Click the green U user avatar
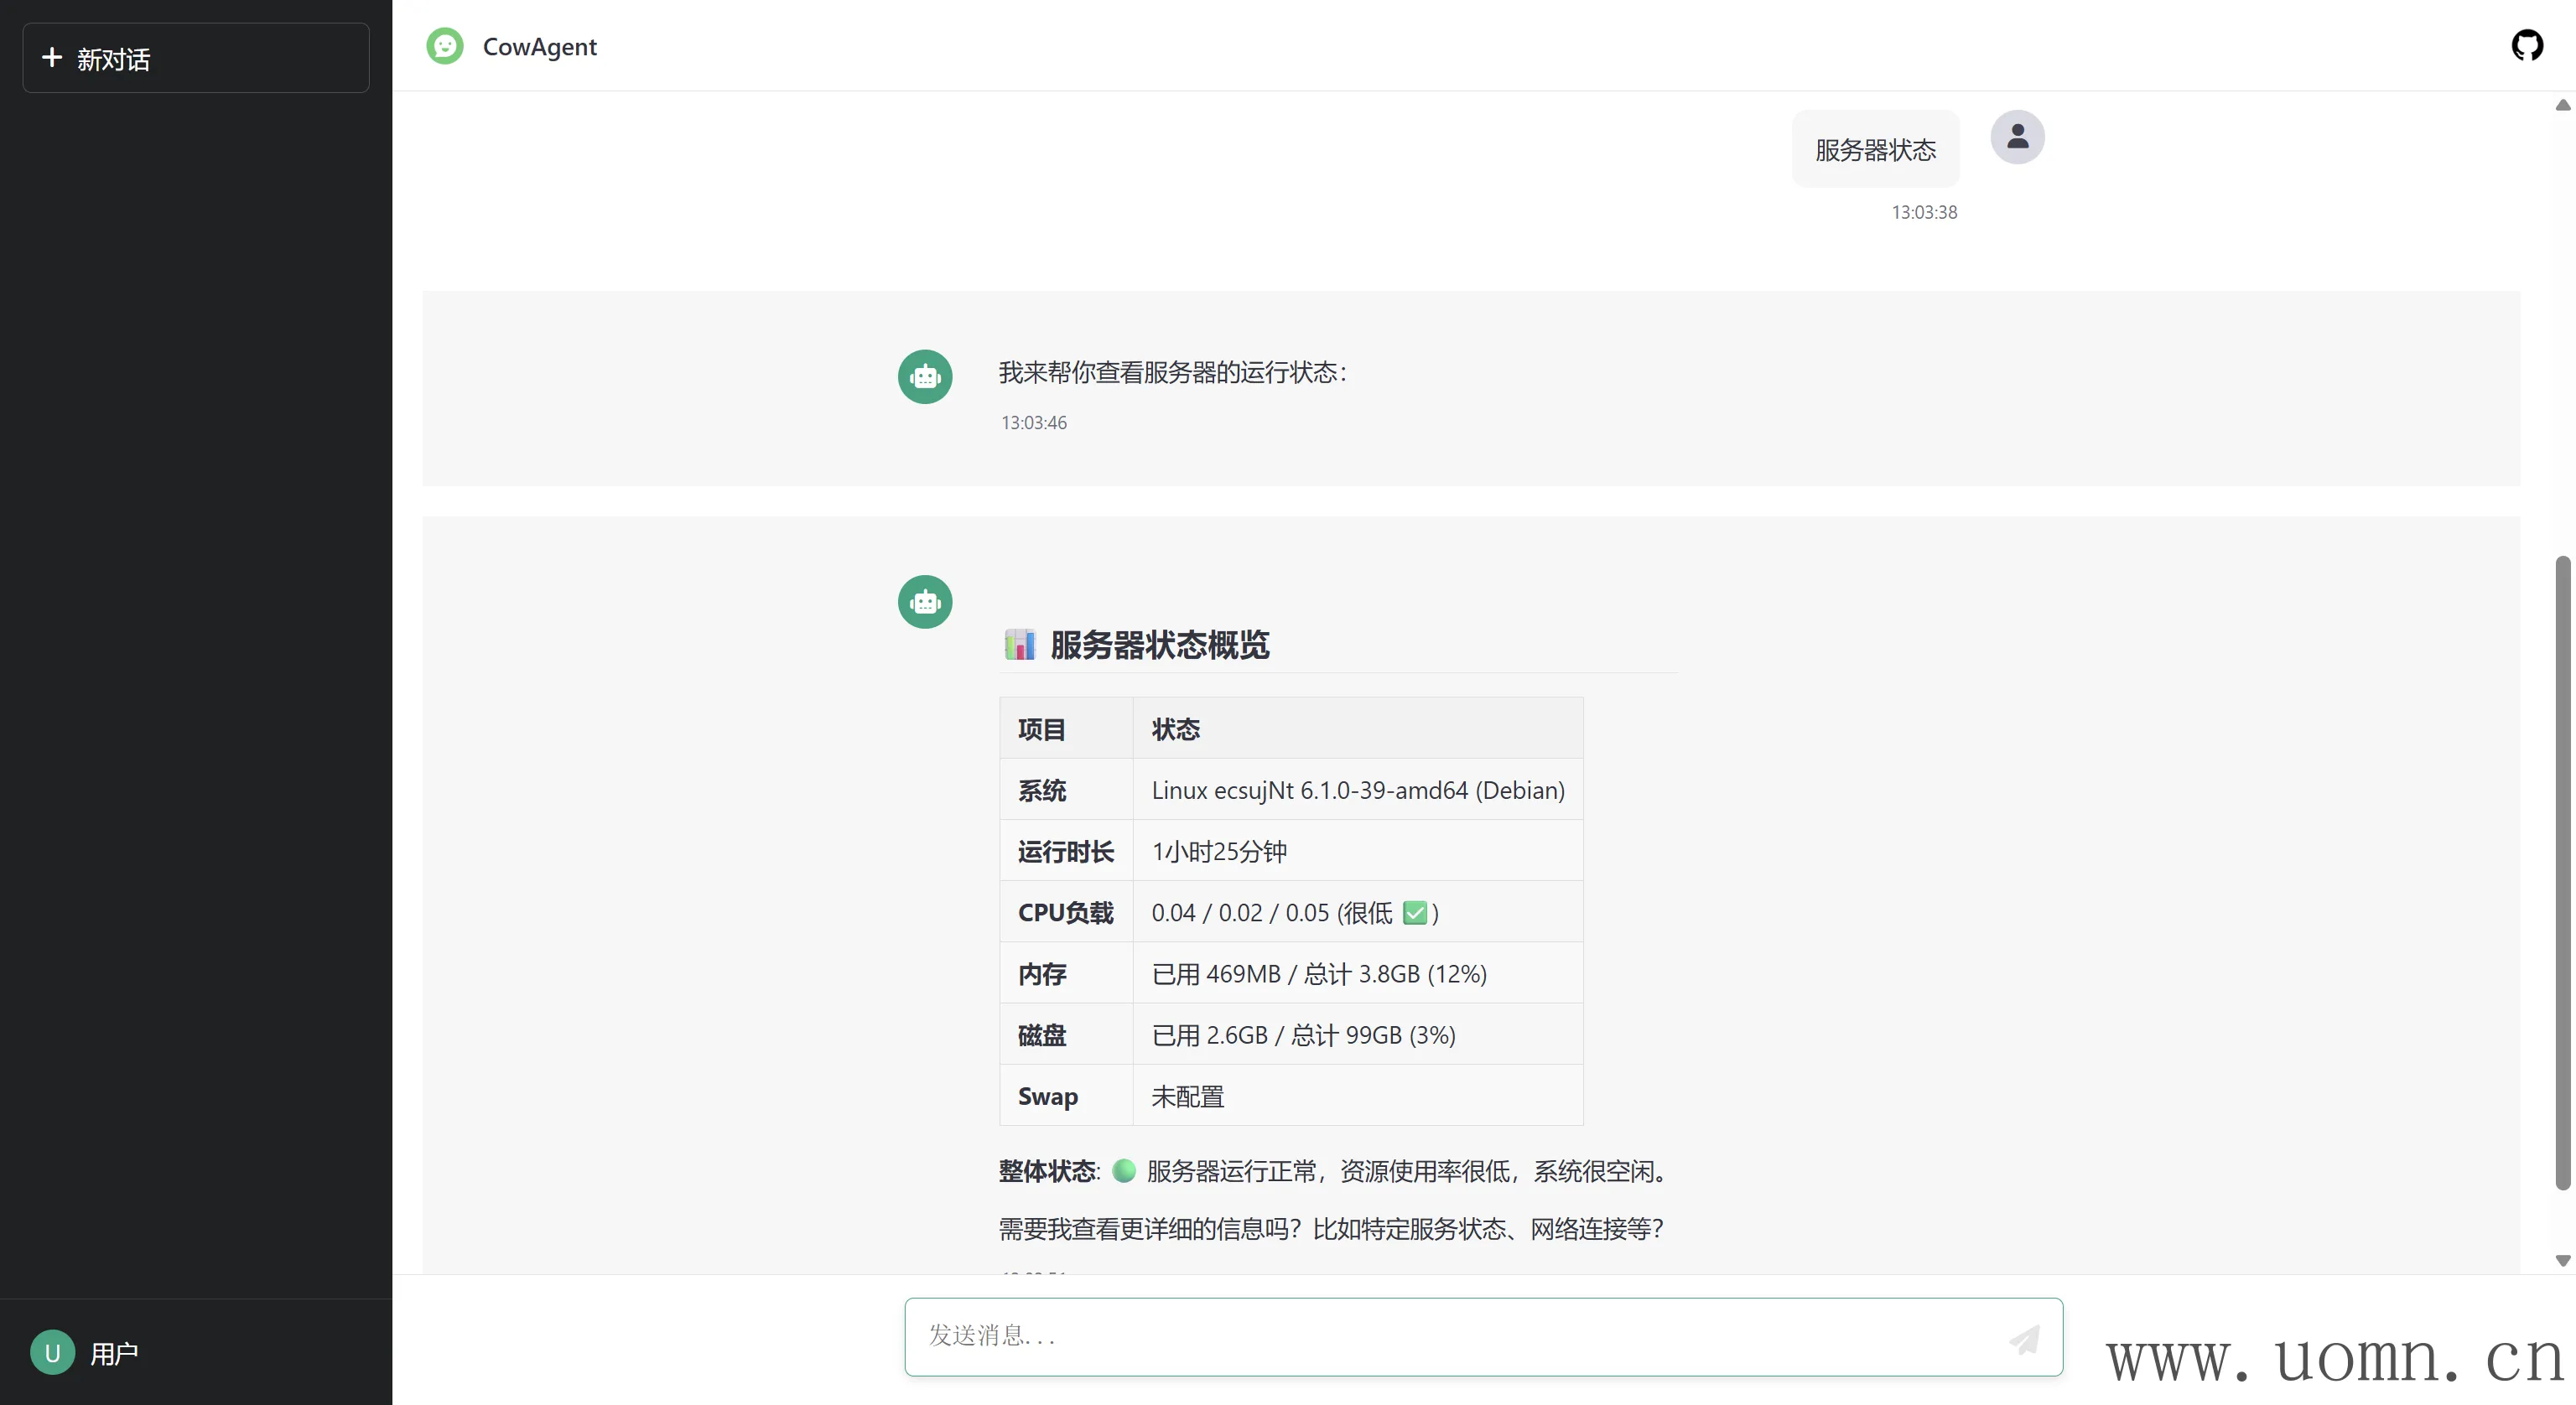This screenshot has width=2576, height=1405. tap(53, 1352)
